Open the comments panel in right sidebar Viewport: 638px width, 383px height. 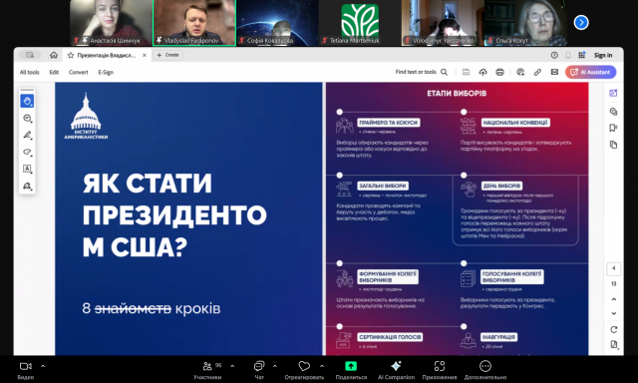coord(613,111)
